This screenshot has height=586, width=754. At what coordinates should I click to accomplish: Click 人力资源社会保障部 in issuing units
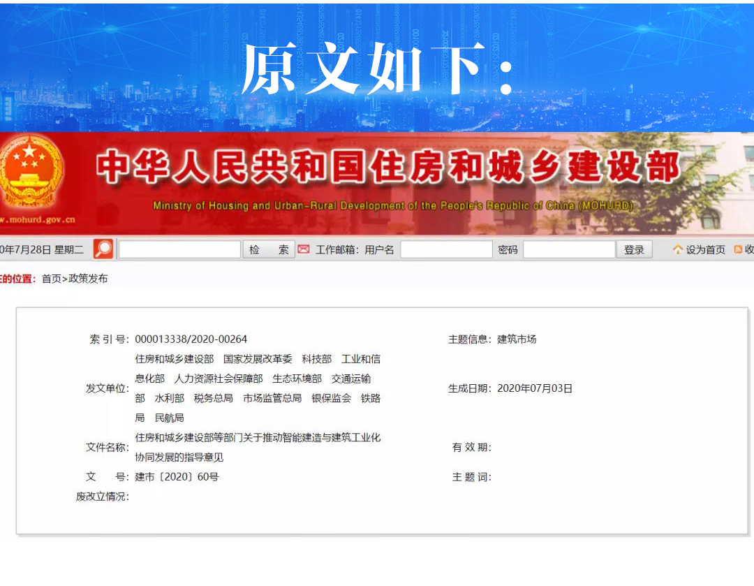219,379
